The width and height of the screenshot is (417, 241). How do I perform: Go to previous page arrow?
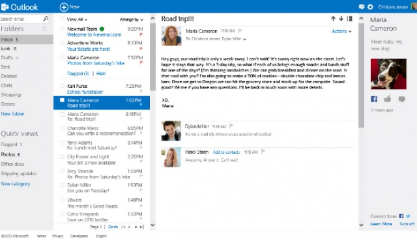point(129,227)
